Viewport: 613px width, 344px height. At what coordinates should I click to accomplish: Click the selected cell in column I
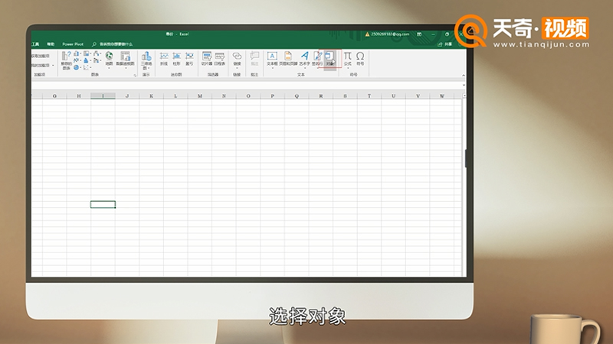tap(103, 204)
